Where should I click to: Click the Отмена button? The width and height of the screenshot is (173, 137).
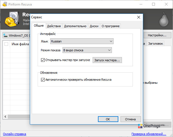131,119
